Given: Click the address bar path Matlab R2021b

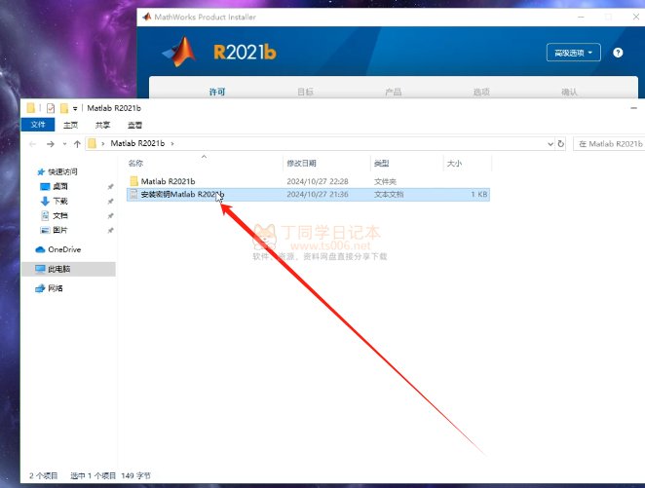Looking at the screenshot, I should [x=137, y=143].
